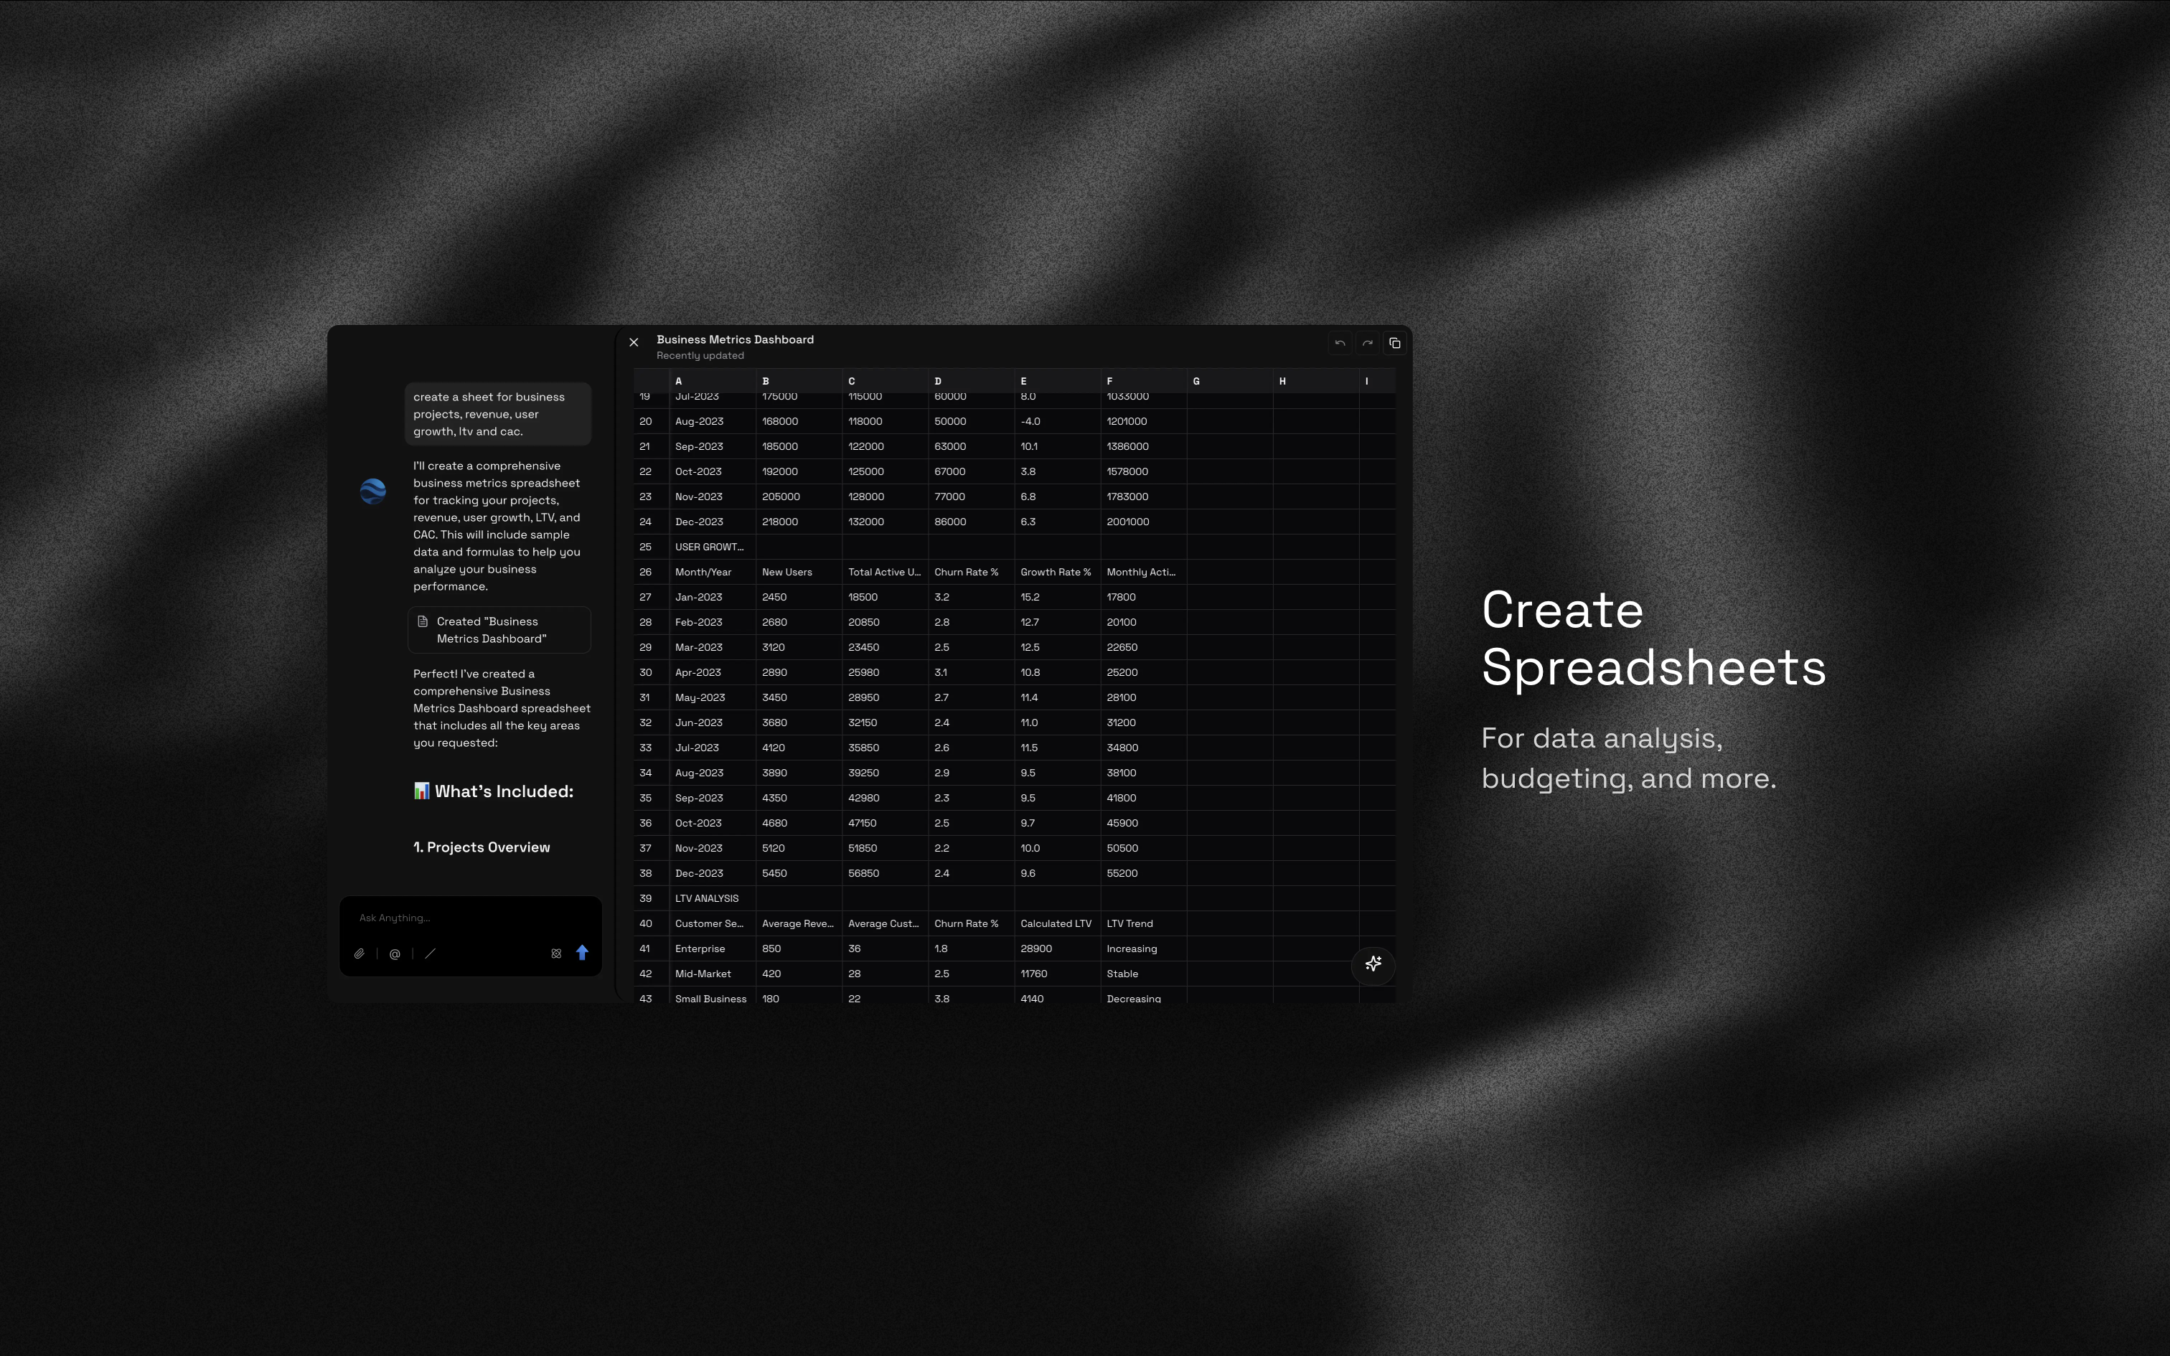This screenshot has width=2170, height=1356.
Task: Select column A header
Action: [712, 381]
